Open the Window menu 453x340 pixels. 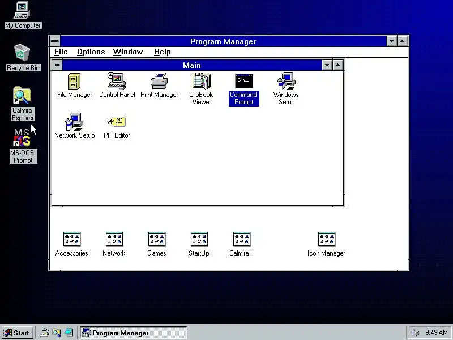tap(128, 52)
